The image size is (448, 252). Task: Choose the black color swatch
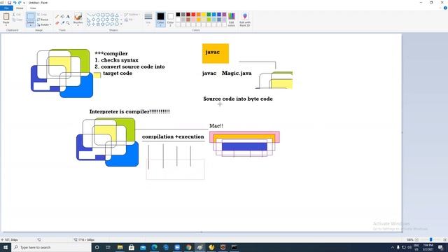[x=178, y=14]
